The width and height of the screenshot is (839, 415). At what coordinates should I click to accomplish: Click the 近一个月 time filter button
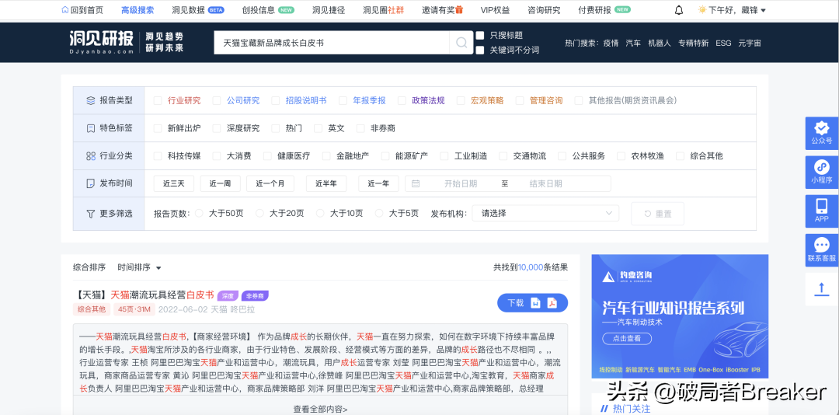(x=270, y=183)
